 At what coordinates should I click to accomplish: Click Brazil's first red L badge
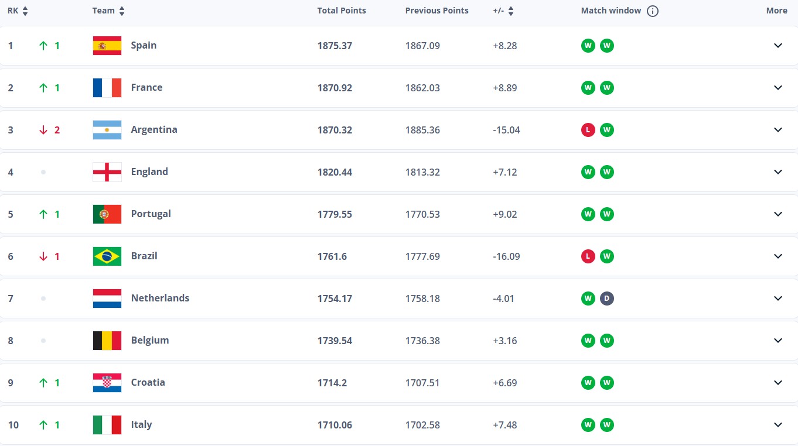pos(588,256)
